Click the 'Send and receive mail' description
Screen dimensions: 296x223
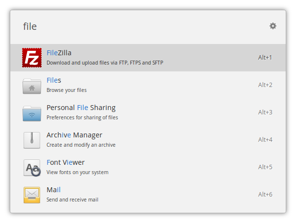[x=73, y=200]
